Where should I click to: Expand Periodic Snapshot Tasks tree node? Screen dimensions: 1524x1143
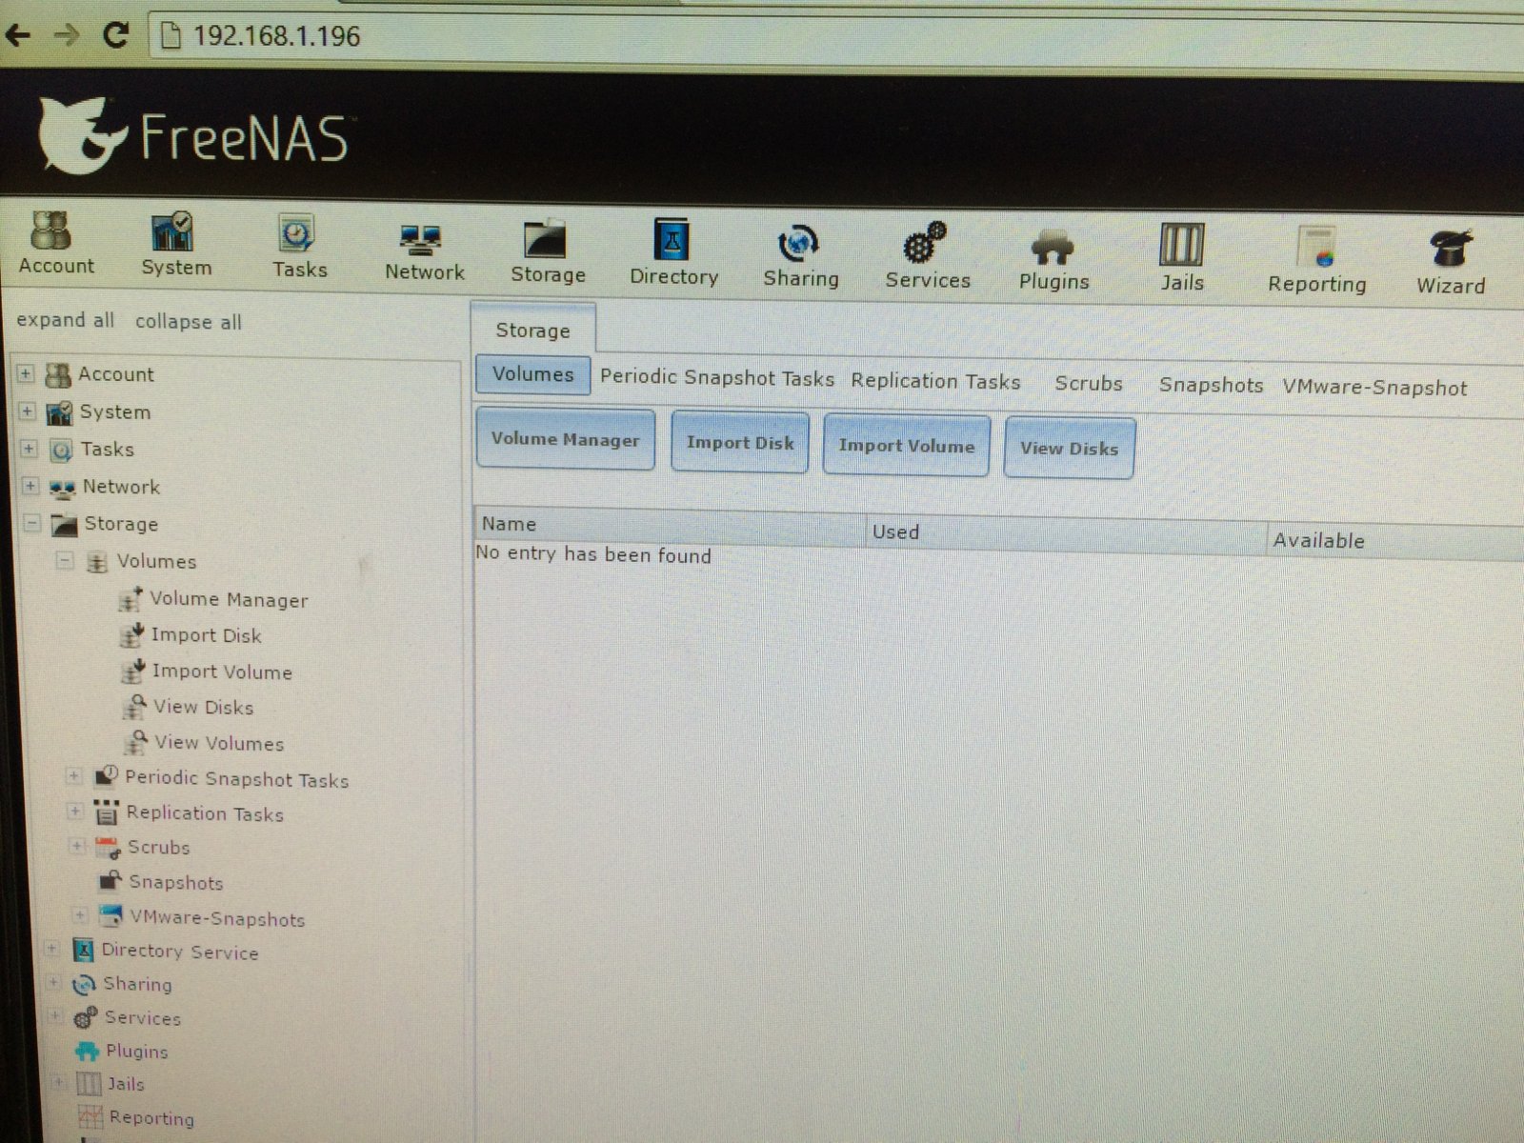point(73,776)
